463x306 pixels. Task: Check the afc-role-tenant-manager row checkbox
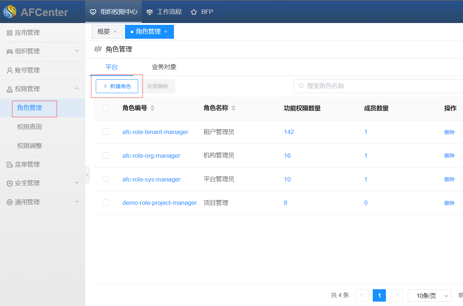(x=106, y=132)
